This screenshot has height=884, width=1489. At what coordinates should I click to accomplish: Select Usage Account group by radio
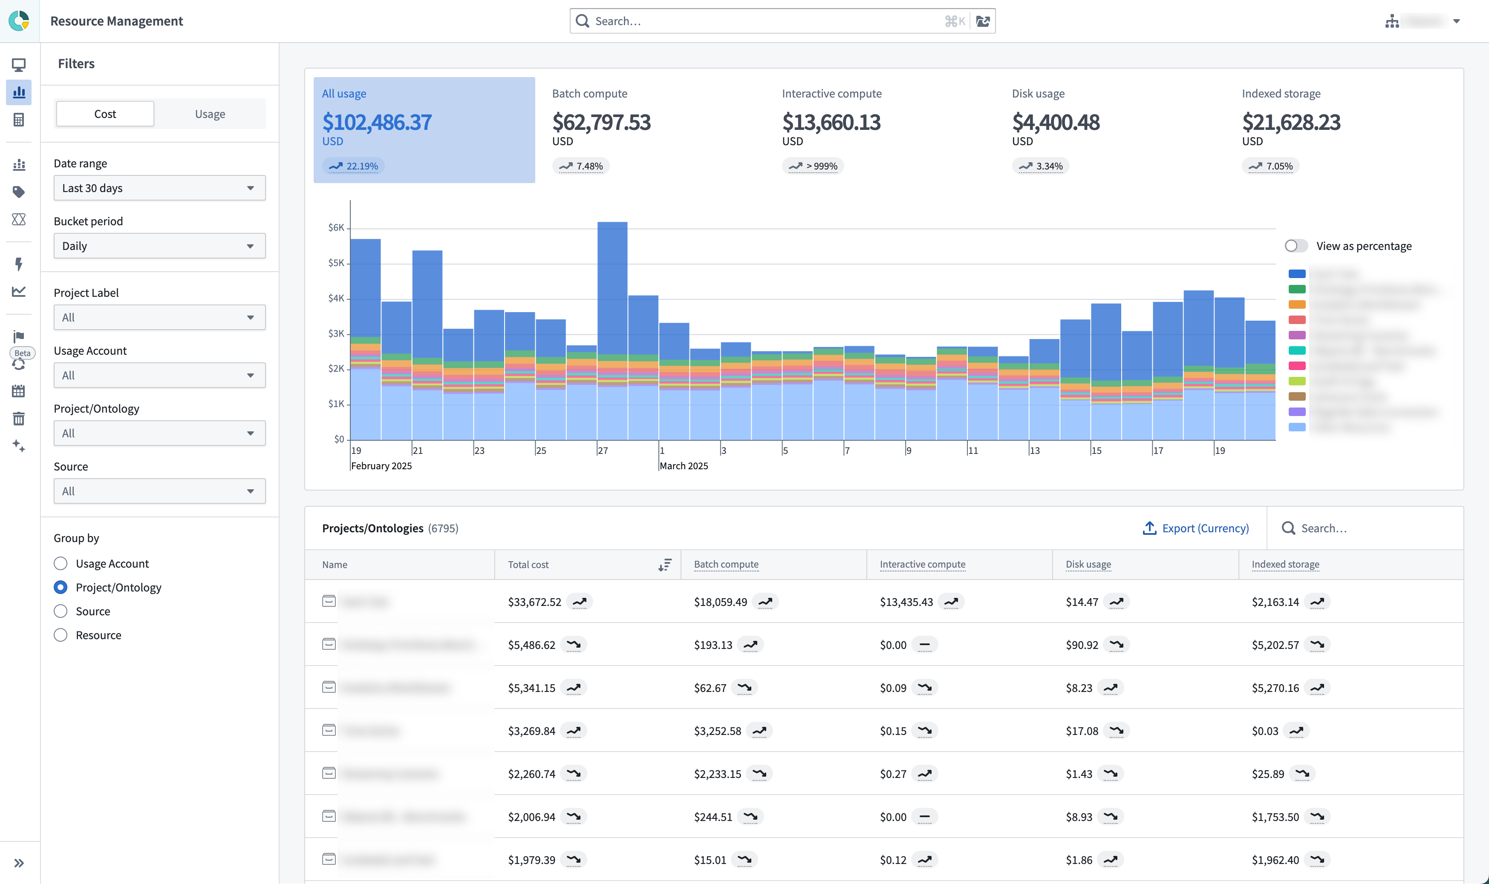[60, 563]
